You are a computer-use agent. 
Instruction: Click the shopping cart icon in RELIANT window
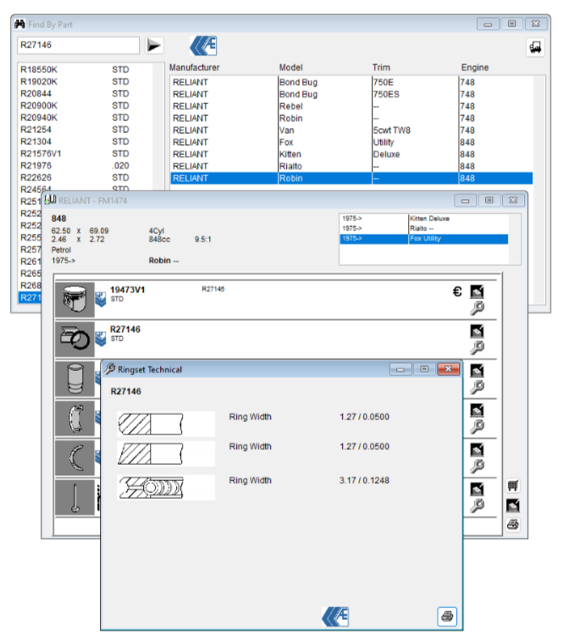click(513, 486)
